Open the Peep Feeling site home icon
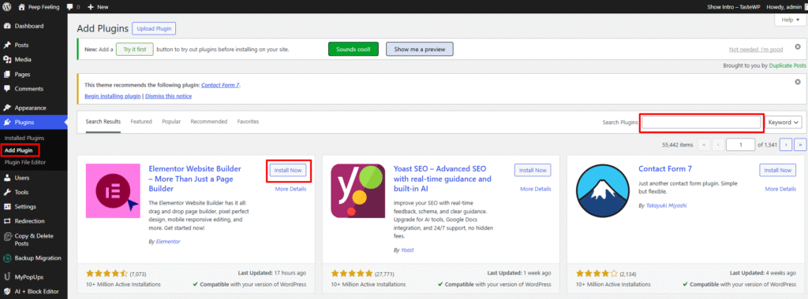Image resolution: width=808 pixels, height=299 pixels. (21, 7)
